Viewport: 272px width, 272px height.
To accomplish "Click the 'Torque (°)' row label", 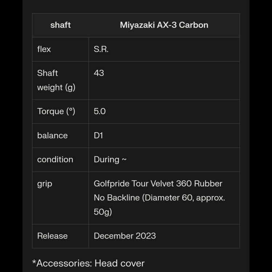I will tap(56, 111).
